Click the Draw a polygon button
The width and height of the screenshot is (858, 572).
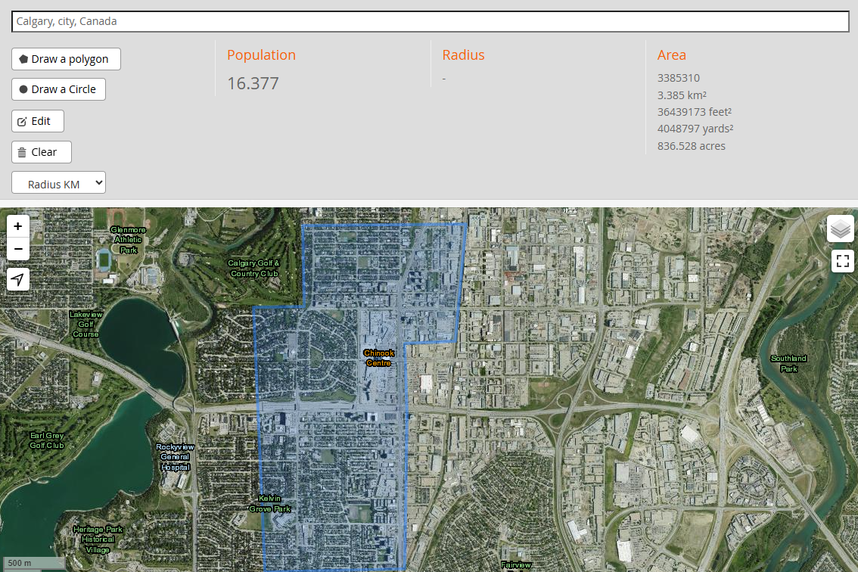click(66, 59)
